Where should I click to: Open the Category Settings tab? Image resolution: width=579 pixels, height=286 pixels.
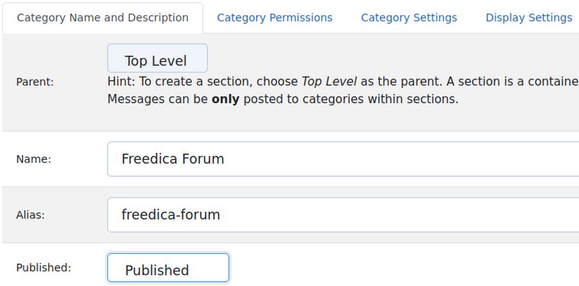[x=409, y=17]
